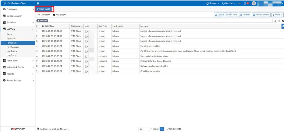
Task: Go to page 1 button
Action: point(162,129)
